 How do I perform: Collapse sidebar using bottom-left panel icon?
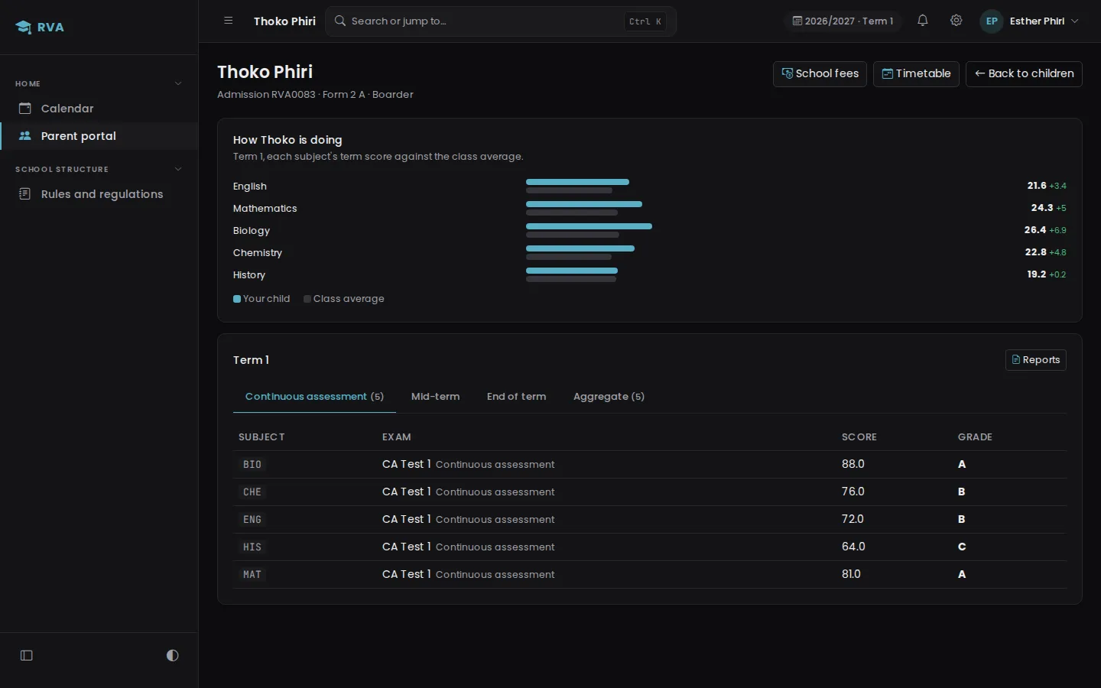(x=27, y=655)
